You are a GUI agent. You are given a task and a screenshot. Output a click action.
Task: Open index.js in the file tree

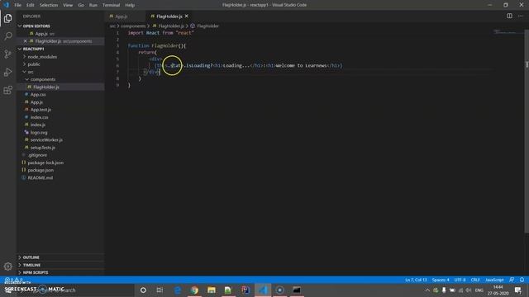coord(60,125)
